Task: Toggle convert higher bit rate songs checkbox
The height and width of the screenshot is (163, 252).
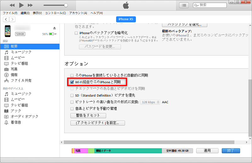Action: click(72, 102)
